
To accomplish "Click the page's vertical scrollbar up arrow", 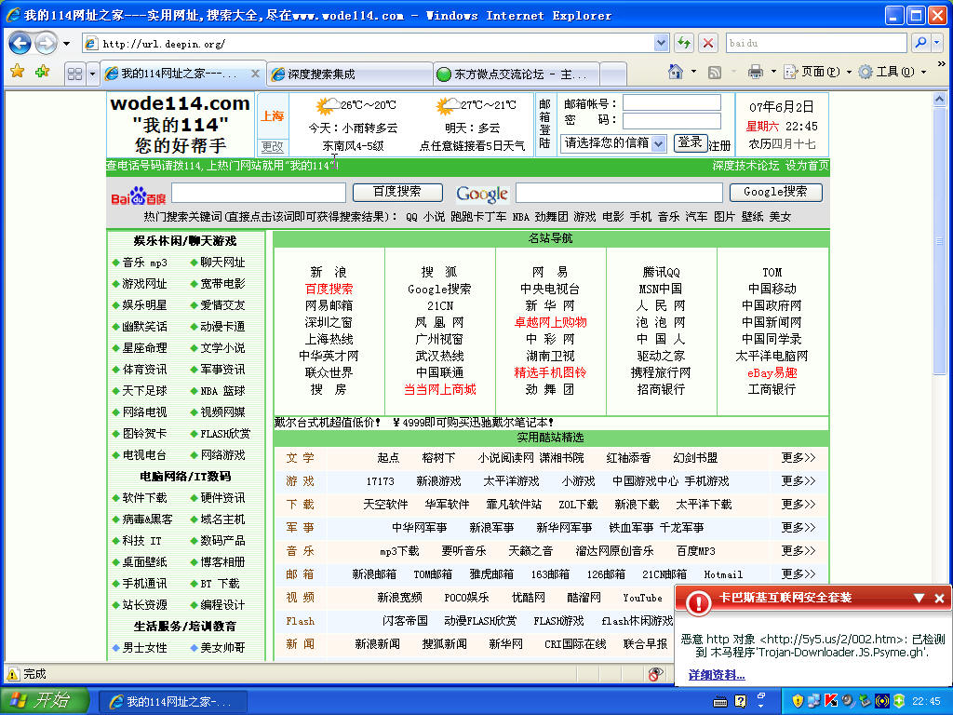I will coord(940,99).
